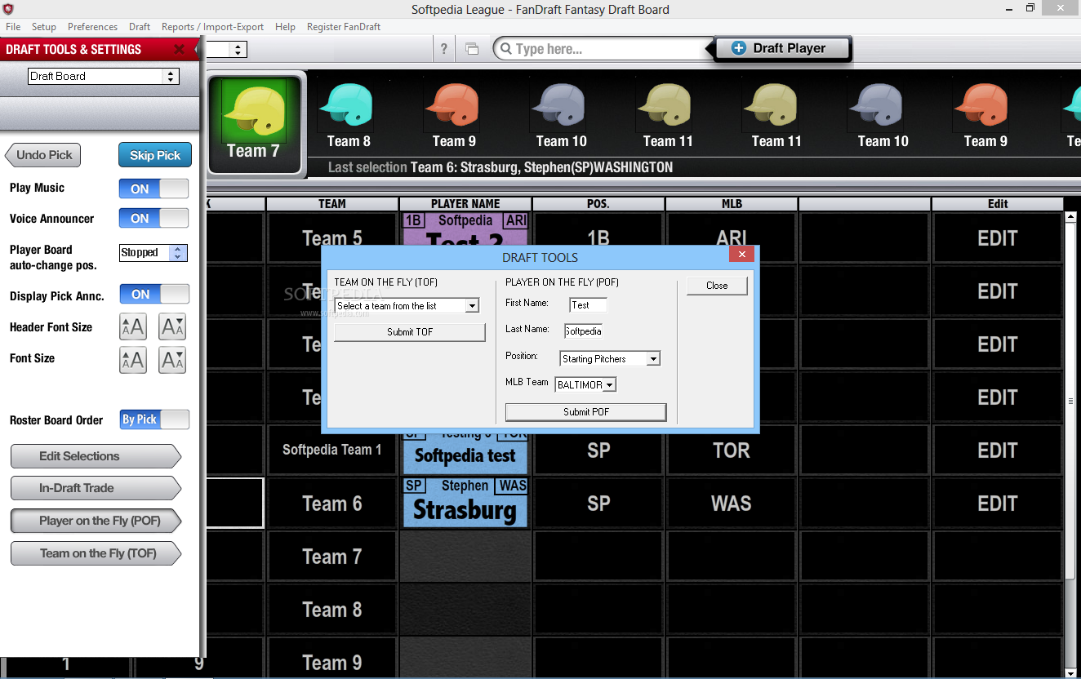Toggle Display Pick Annc. switch
Image resolution: width=1081 pixels, height=679 pixels.
pos(154,294)
